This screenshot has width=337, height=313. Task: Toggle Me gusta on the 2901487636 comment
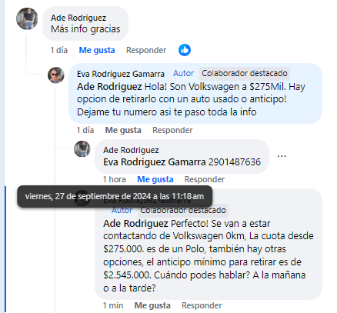[x=155, y=179]
